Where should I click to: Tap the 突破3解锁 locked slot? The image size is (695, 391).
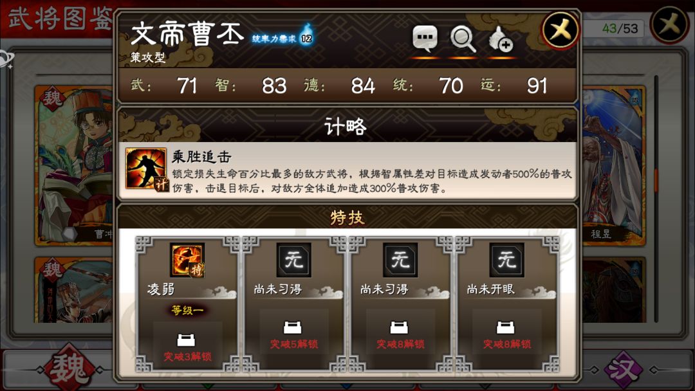(187, 346)
